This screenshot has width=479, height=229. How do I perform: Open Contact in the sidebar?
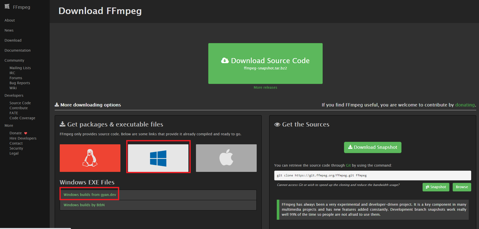[x=16, y=143]
